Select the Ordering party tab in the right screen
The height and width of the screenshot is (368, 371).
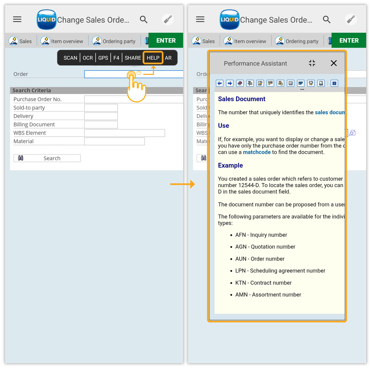[x=297, y=41]
